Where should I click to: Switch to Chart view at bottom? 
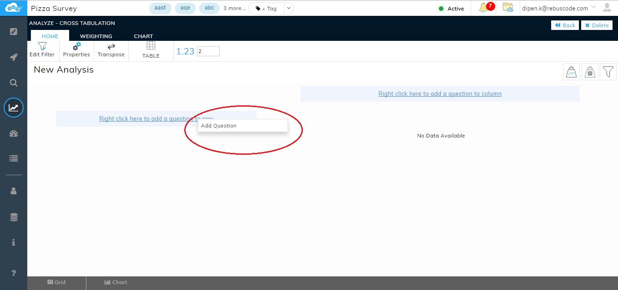coord(116,282)
